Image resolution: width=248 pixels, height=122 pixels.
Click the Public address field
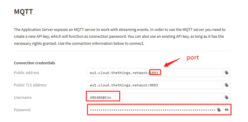[x=155, y=72]
